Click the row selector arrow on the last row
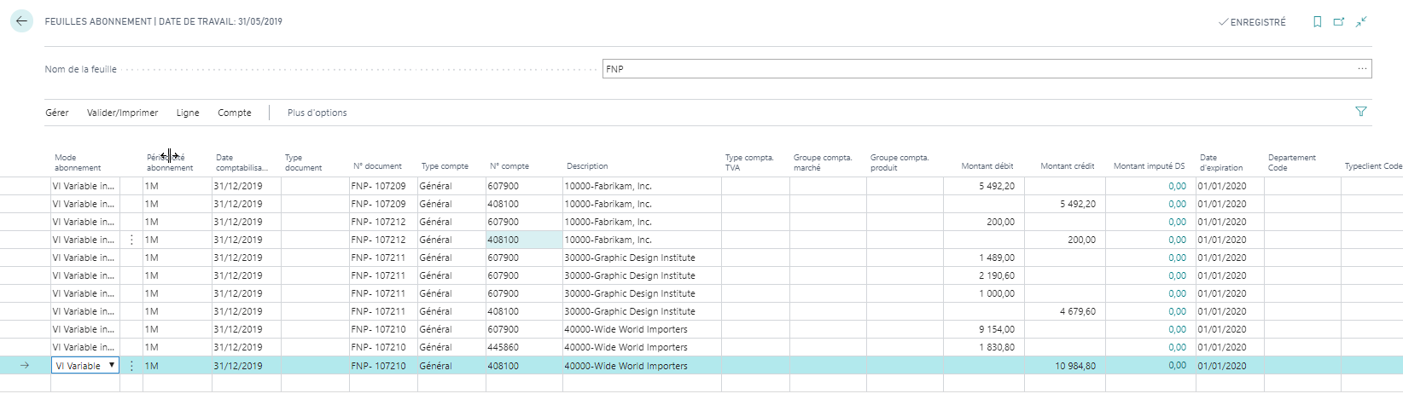 (x=25, y=366)
